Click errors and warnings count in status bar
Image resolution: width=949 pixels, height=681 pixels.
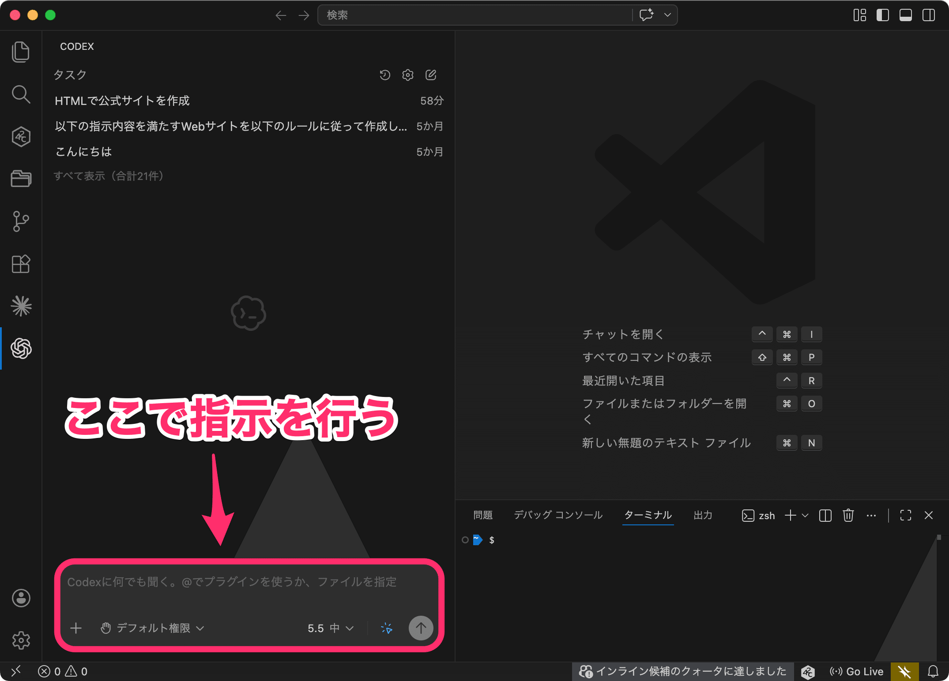click(63, 672)
